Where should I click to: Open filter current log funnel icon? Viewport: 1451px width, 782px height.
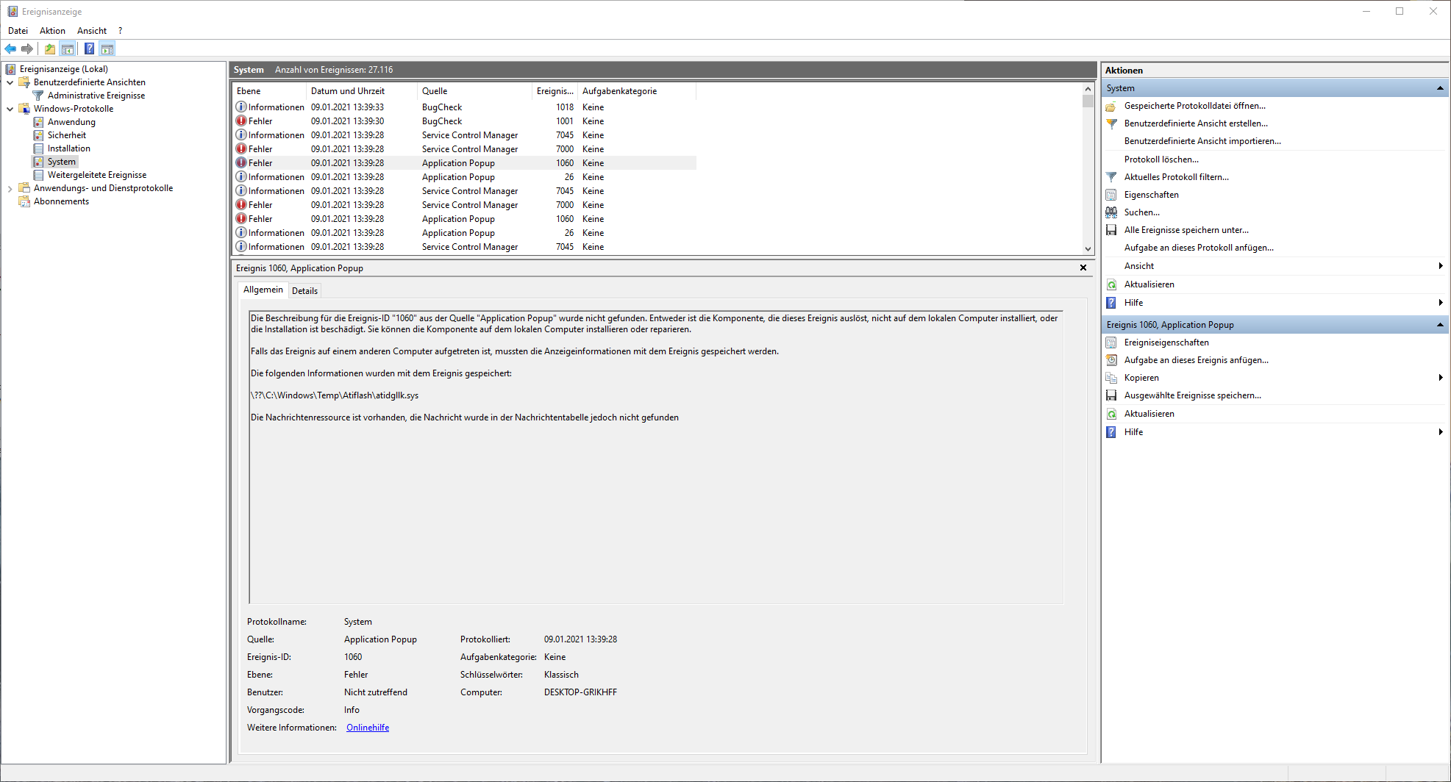coord(1111,177)
